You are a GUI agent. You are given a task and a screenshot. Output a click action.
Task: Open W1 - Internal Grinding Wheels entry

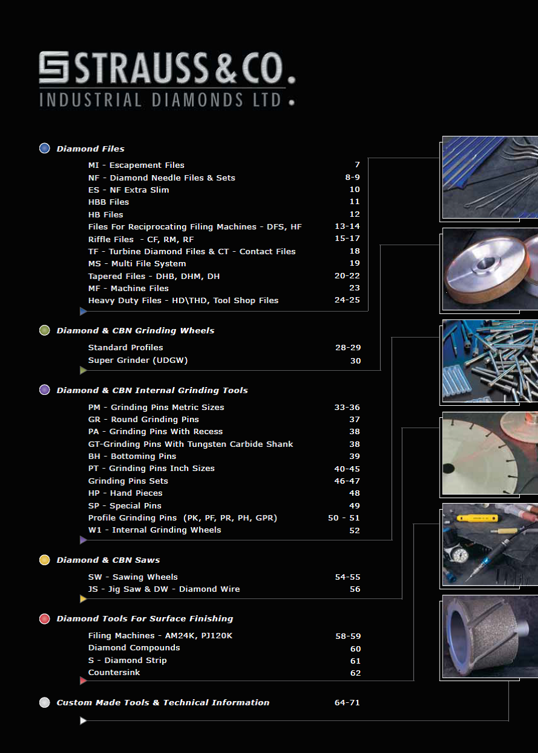click(154, 530)
